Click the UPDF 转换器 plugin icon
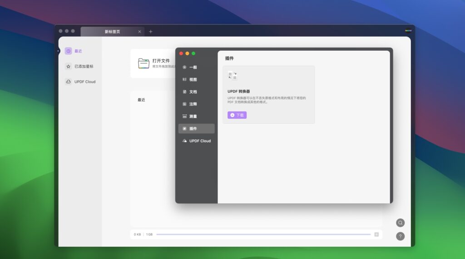465x259 pixels. [x=232, y=76]
